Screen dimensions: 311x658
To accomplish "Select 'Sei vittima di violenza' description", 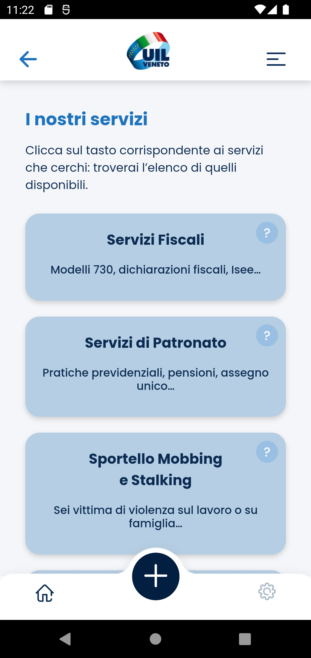I will (x=155, y=517).
